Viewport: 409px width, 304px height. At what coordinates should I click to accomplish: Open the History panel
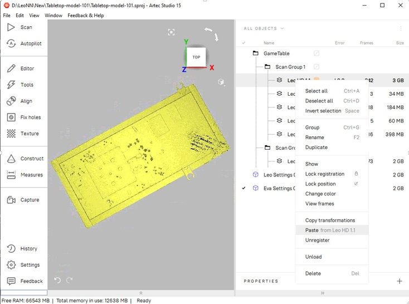pyautogui.click(x=22, y=248)
